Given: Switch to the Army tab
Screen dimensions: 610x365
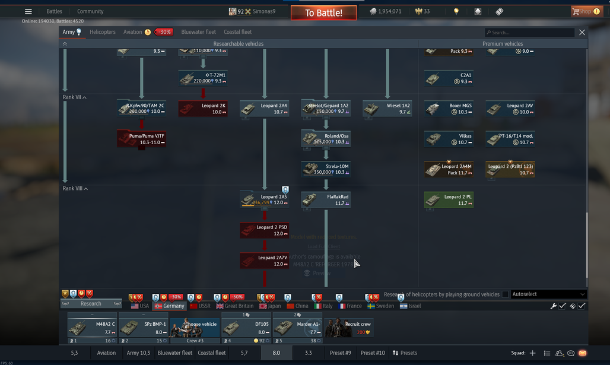Looking at the screenshot, I should [72, 32].
